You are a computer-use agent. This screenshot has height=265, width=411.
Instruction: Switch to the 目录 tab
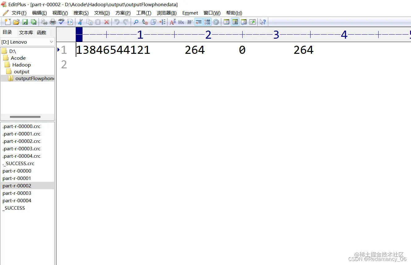tap(7, 32)
